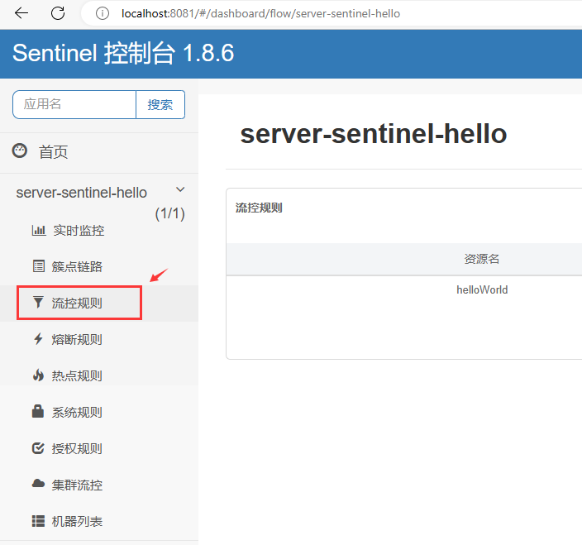
Task: Click the list icon for 簇点链路
Action: [x=39, y=266]
